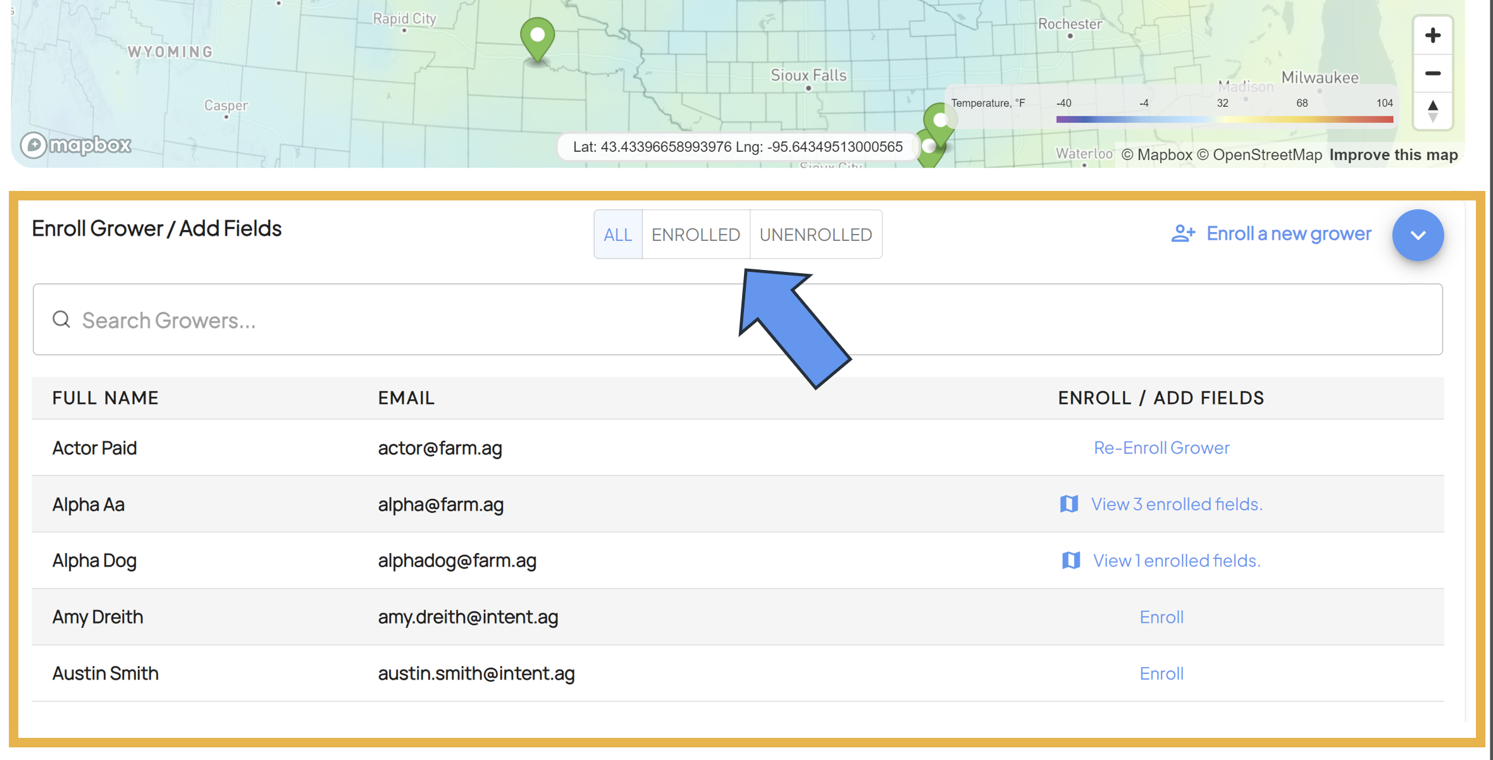
Task: Expand the blue round chevron dropdown
Action: tap(1418, 235)
